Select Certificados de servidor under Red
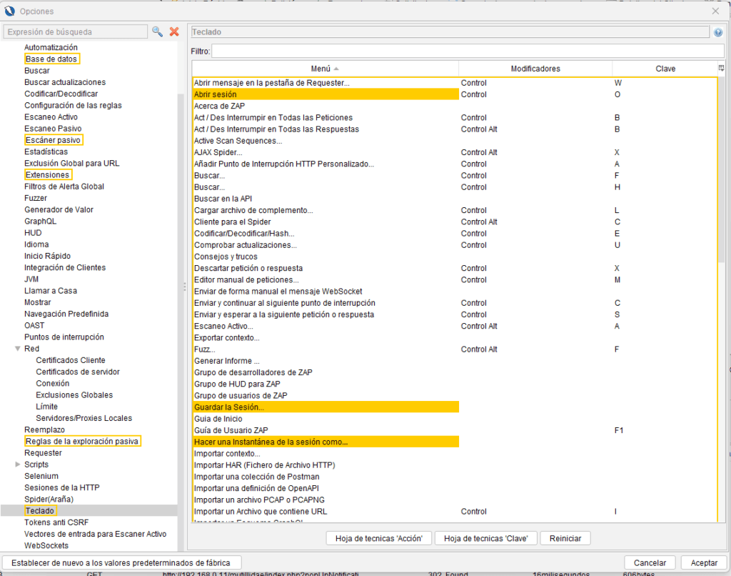This screenshot has width=731, height=576. point(78,372)
